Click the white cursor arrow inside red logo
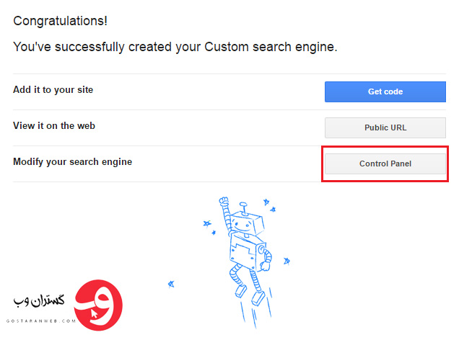Screen dimensions: 459x340 (x=94, y=314)
